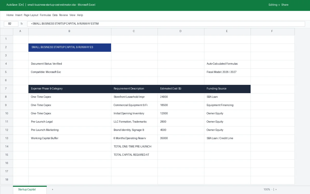The width and height of the screenshot is (310, 194).
Task: Click the Storefront Leasehold Impr cell
Action: pos(134,97)
